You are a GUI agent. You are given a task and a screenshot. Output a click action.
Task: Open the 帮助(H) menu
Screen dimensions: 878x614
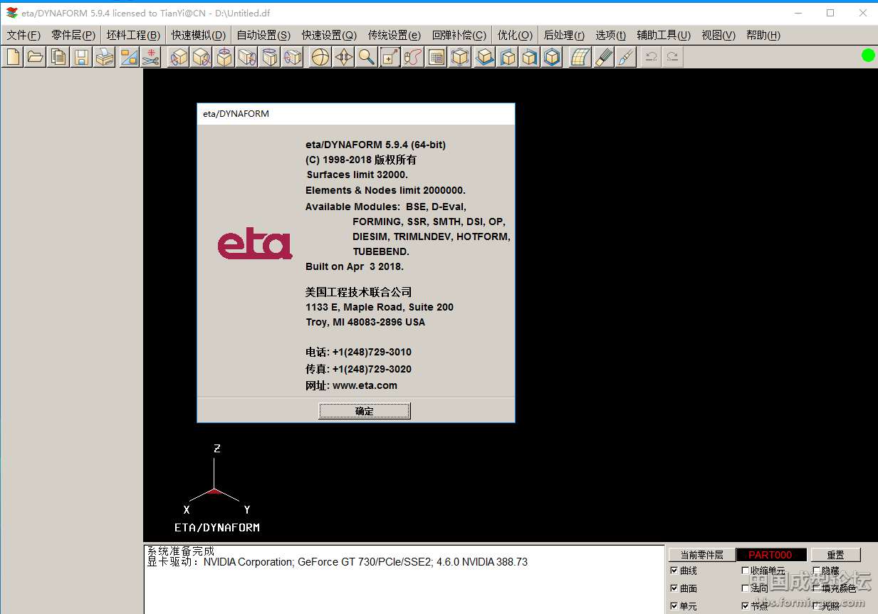(x=763, y=35)
